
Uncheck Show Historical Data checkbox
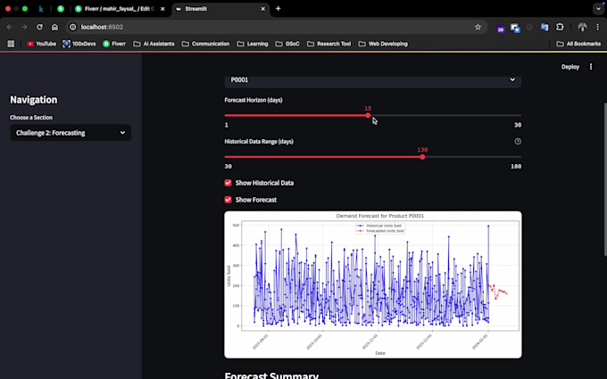point(228,183)
